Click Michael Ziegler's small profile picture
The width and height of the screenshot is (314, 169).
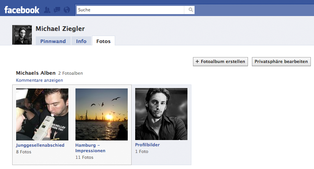(x=22, y=35)
